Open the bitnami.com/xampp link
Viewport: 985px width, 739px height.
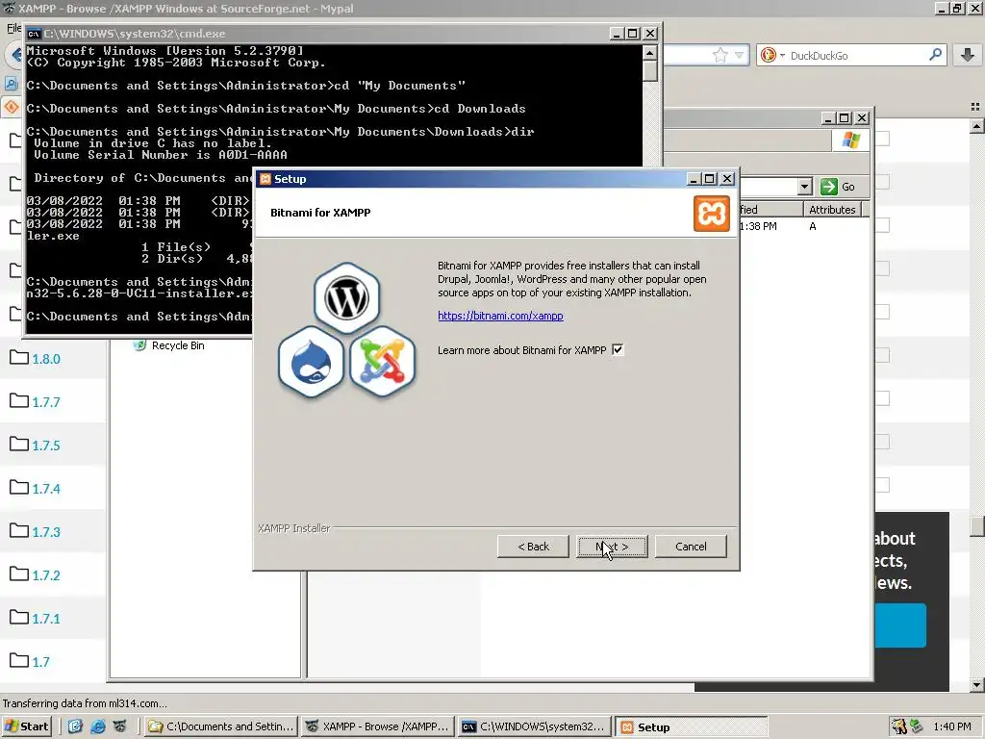point(500,316)
